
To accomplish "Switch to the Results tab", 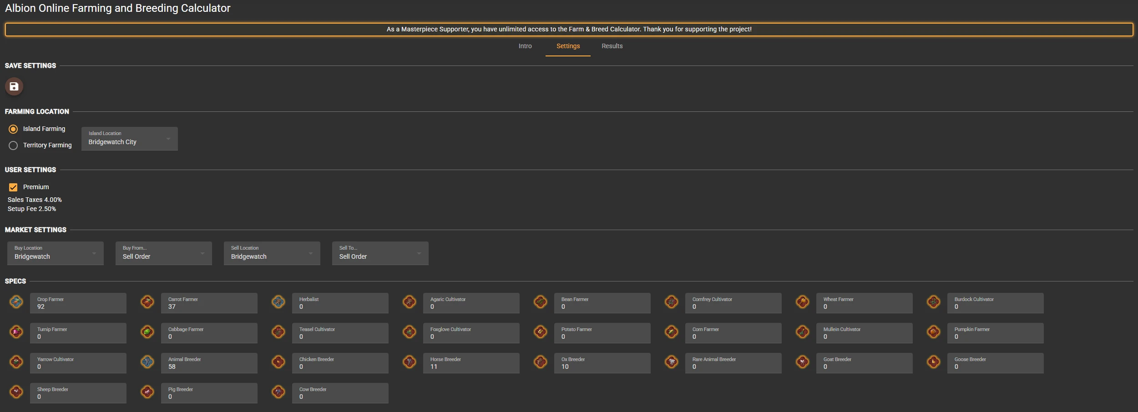I will click(x=612, y=46).
